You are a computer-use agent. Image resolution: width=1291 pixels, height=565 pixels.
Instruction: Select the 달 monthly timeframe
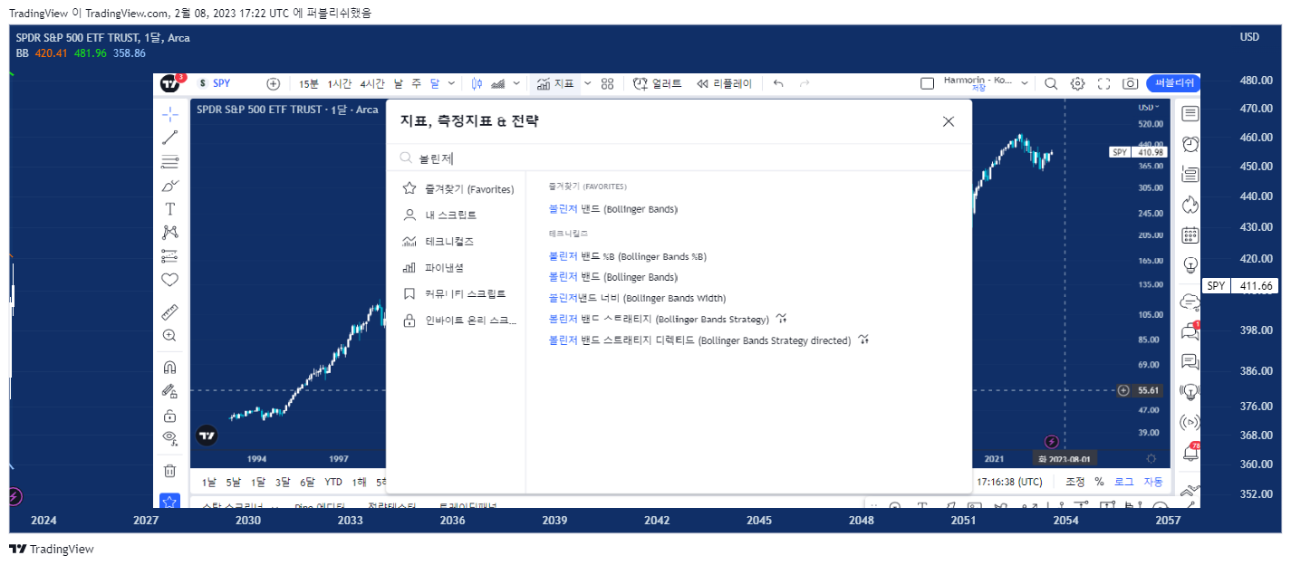coord(435,83)
